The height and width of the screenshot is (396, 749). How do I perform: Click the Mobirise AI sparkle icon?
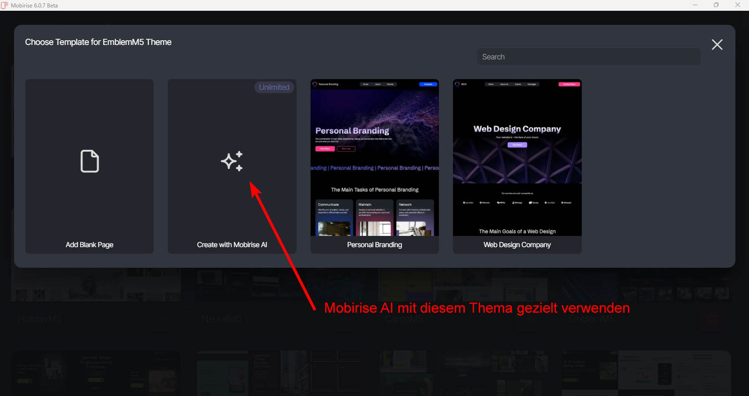(x=232, y=161)
